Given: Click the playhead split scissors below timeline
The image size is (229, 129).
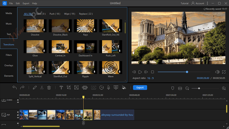Looking at the screenshot, I should [83, 123].
